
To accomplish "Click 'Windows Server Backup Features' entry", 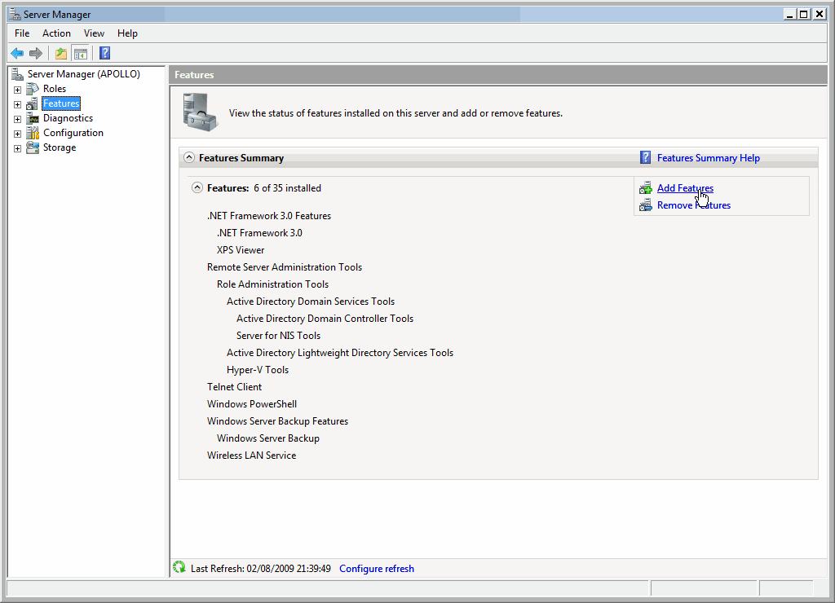I will 277,421.
